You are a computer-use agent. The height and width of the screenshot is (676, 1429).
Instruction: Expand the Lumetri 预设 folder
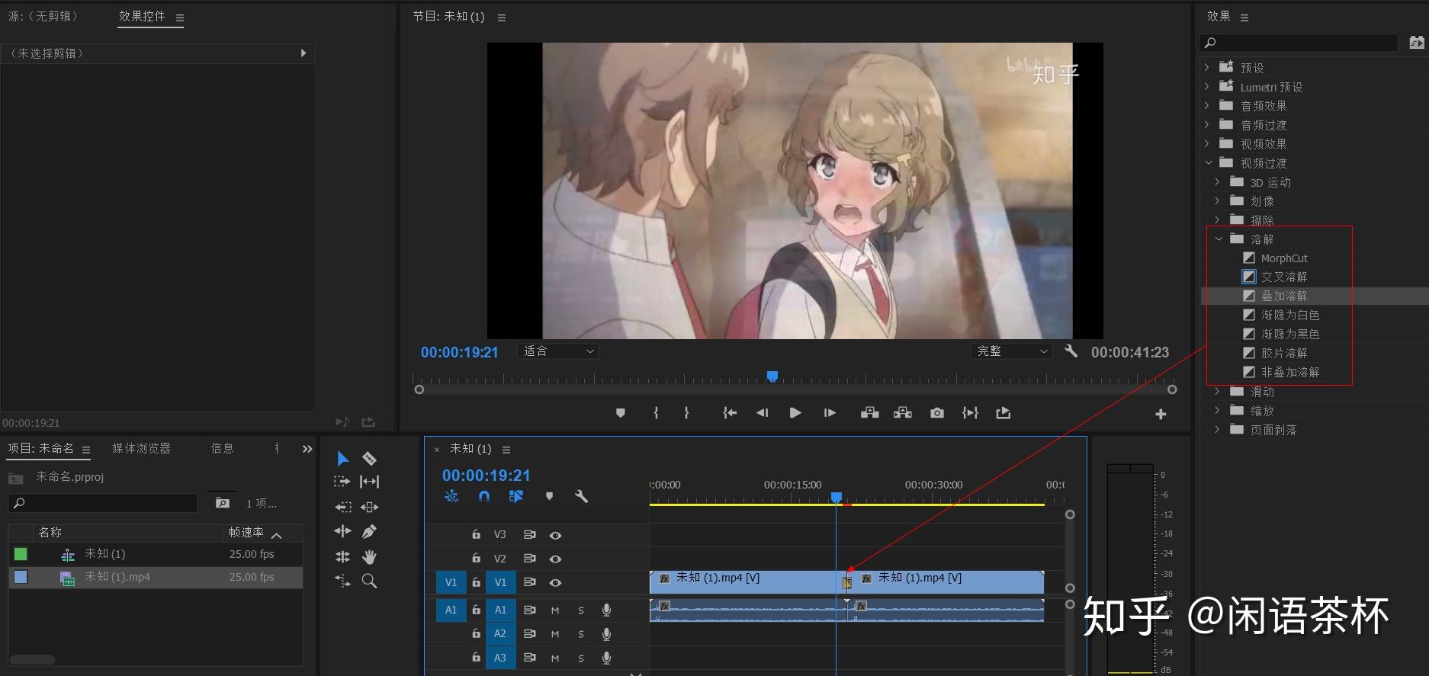(x=1207, y=86)
